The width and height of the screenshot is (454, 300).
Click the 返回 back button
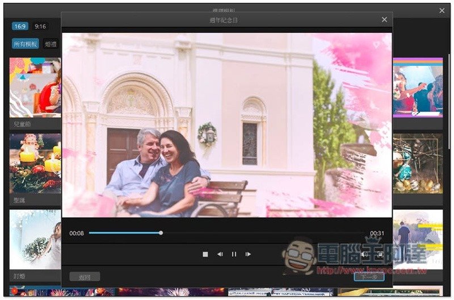click(x=85, y=277)
